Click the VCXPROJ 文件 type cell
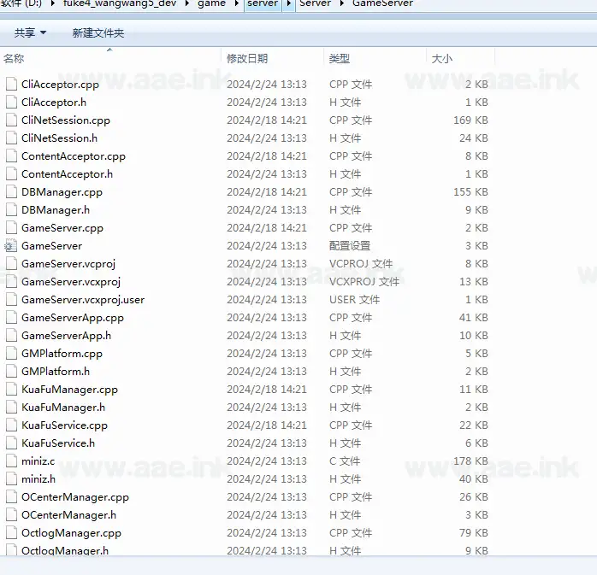 coord(364,281)
